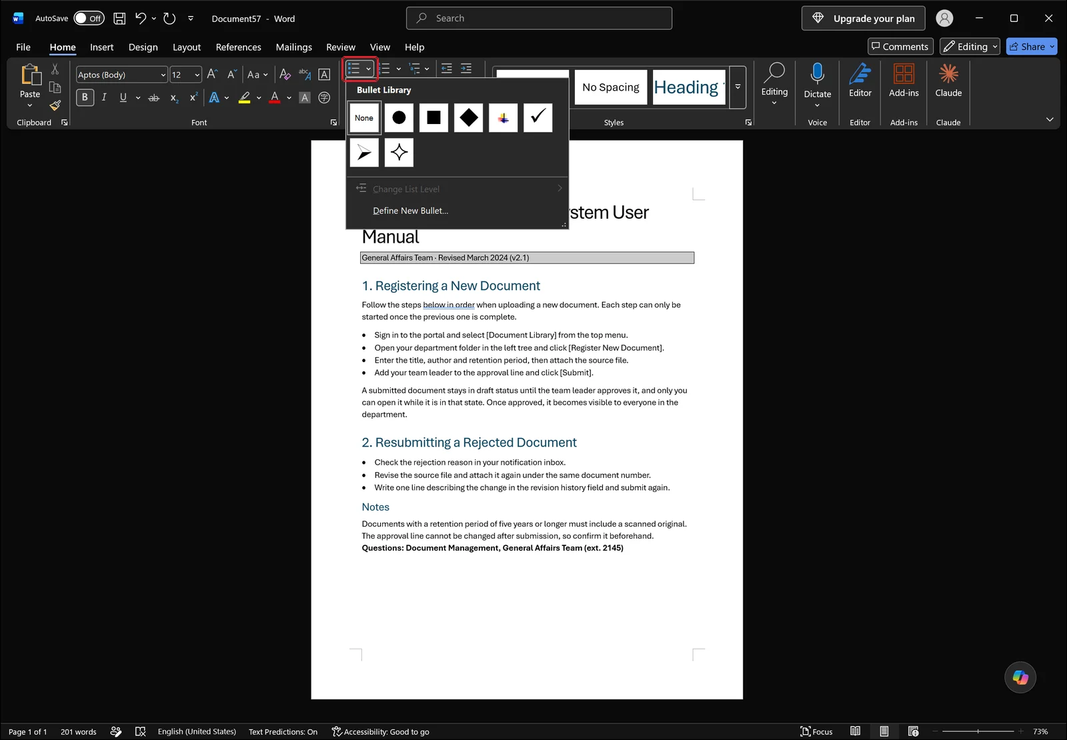Screen dimensions: 1067x740
Task: Open the font size dropdown
Action: tap(197, 75)
